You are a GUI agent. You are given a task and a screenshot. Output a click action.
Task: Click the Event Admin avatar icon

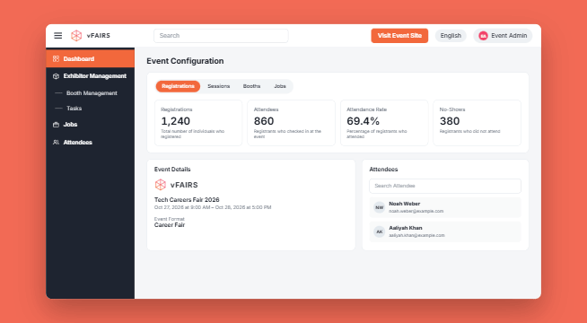pos(483,36)
